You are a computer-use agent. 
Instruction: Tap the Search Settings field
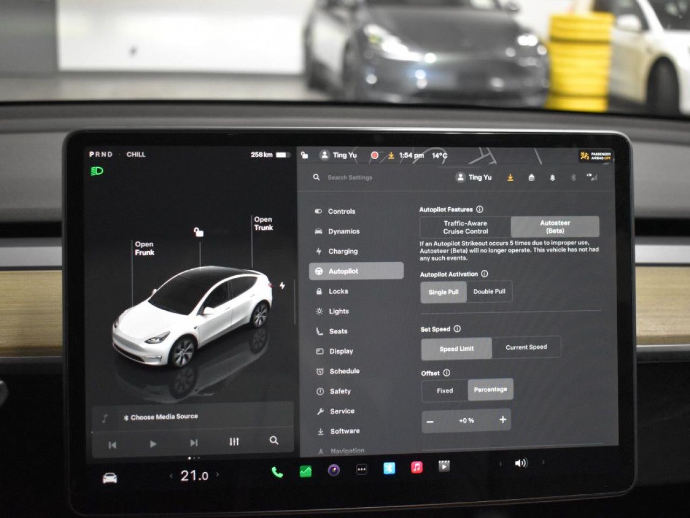tap(377, 177)
